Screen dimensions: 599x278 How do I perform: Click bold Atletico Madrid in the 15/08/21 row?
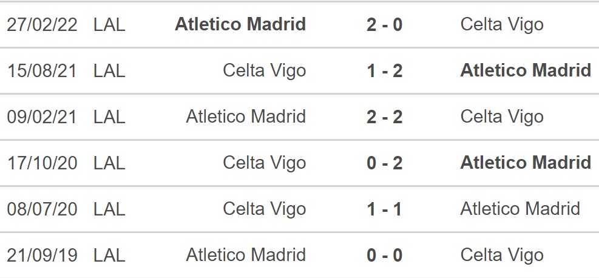coord(526,71)
